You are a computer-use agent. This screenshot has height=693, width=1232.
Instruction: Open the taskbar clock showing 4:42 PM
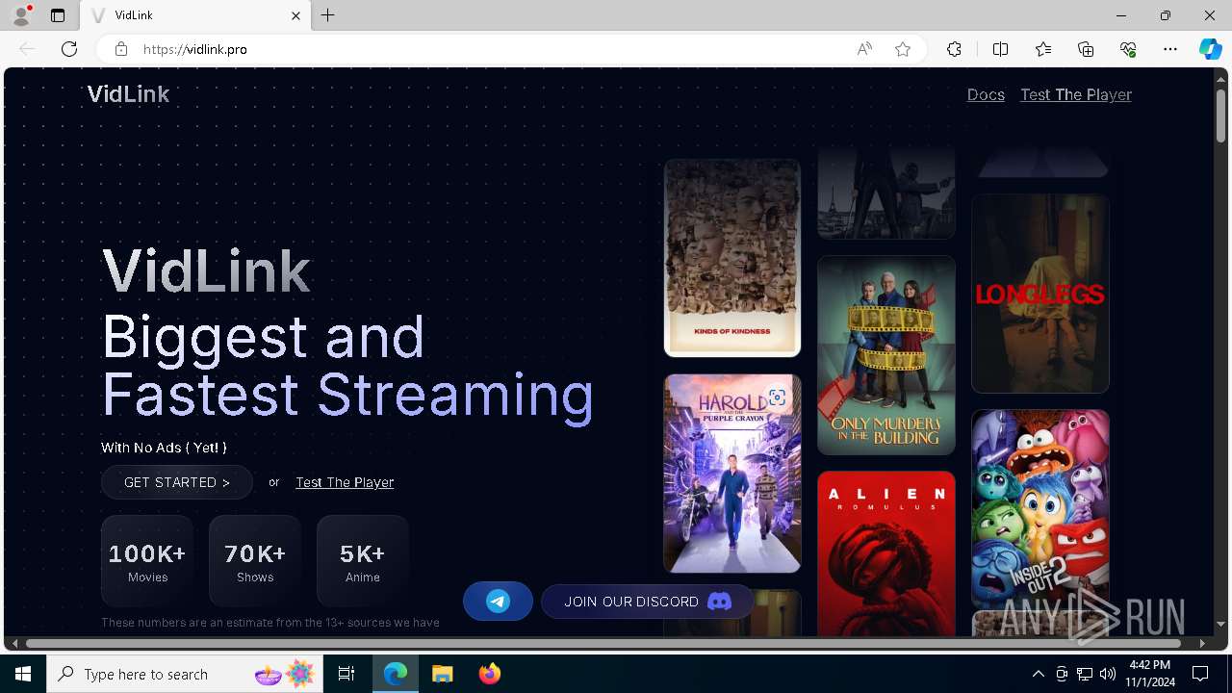click(1150, 674)
